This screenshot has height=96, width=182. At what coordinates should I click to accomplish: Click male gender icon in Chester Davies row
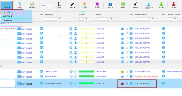coord(76,71)
